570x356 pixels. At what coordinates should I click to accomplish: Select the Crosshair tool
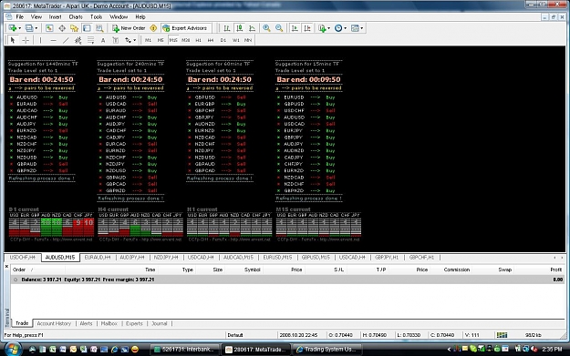(x=26, y=40)
